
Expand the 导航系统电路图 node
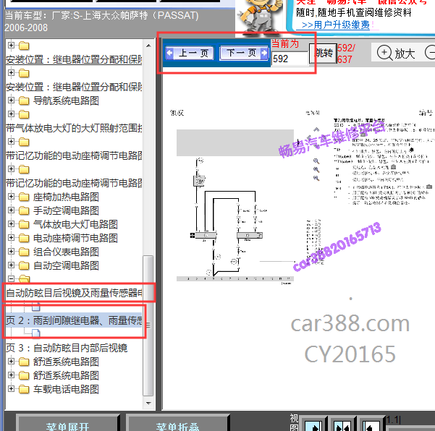[x=11, y=101]
